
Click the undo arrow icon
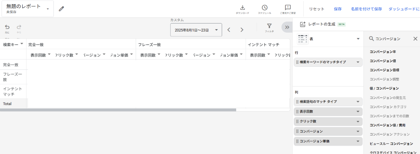pos(7,27)
